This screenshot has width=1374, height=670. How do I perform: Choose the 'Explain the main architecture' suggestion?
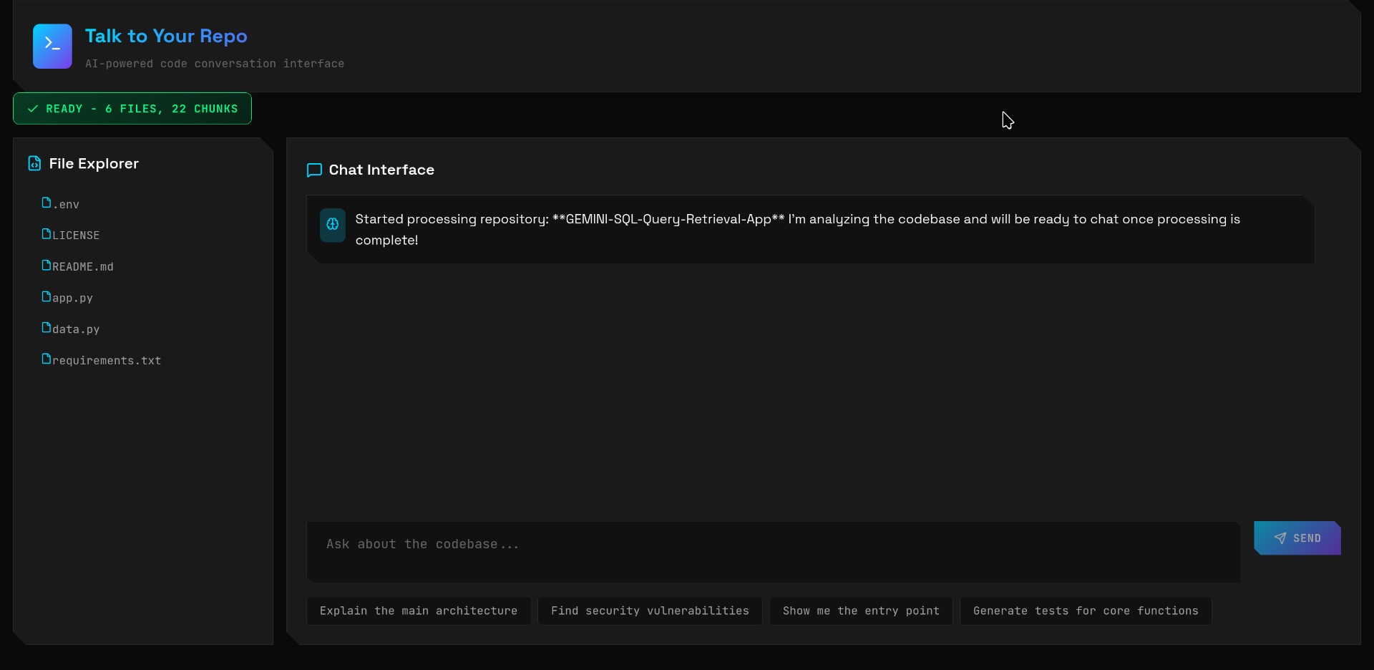pos(418,611)
